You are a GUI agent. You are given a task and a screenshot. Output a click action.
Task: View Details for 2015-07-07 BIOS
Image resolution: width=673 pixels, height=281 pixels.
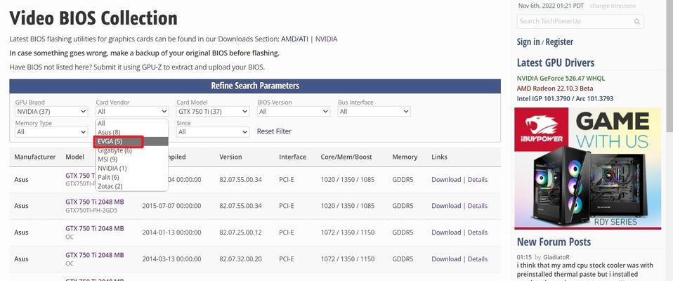point(477,206)
